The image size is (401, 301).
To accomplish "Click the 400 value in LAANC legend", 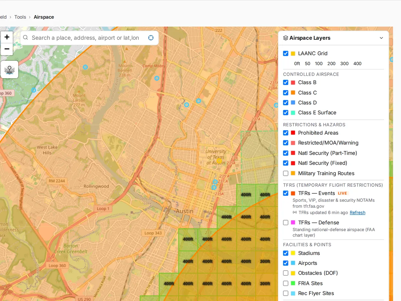I will coord(358,63).
